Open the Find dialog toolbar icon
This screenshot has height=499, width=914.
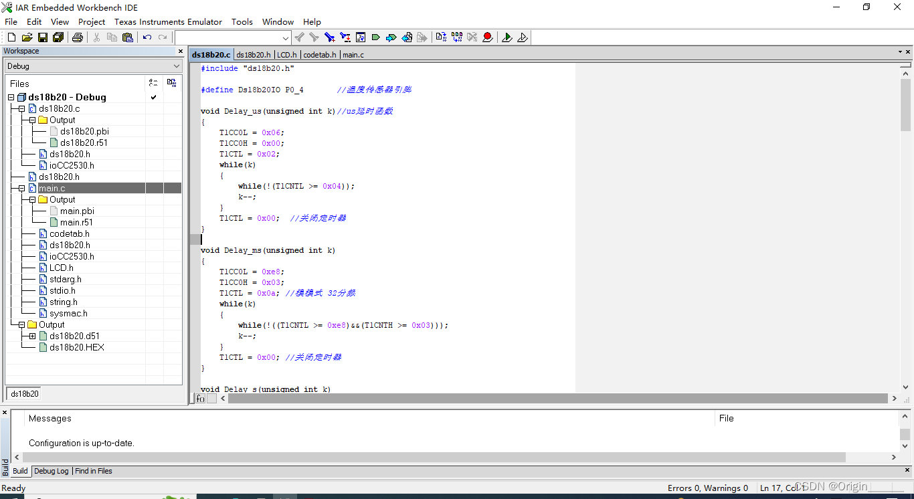330,37
